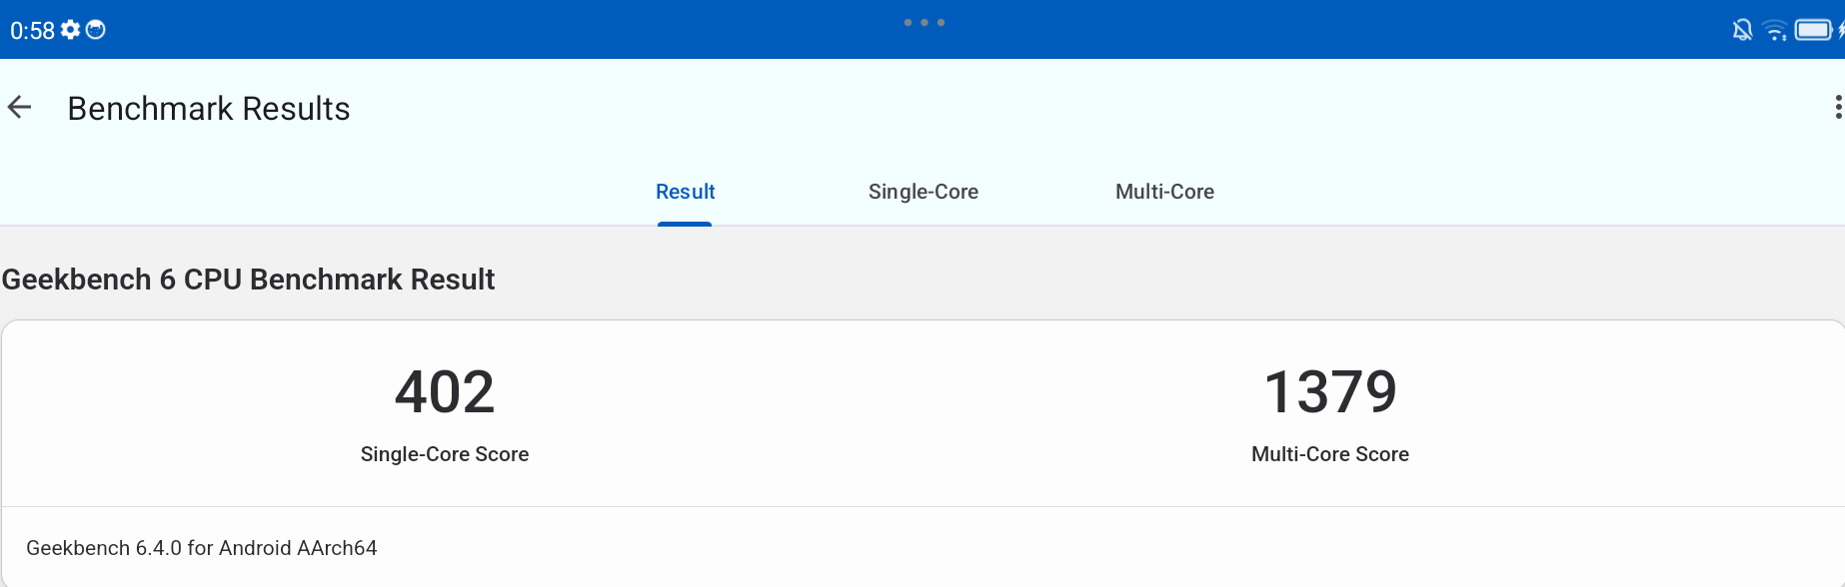Tap the Single-Core Score label
The image size is (1845, 587).
coord(445,454)
